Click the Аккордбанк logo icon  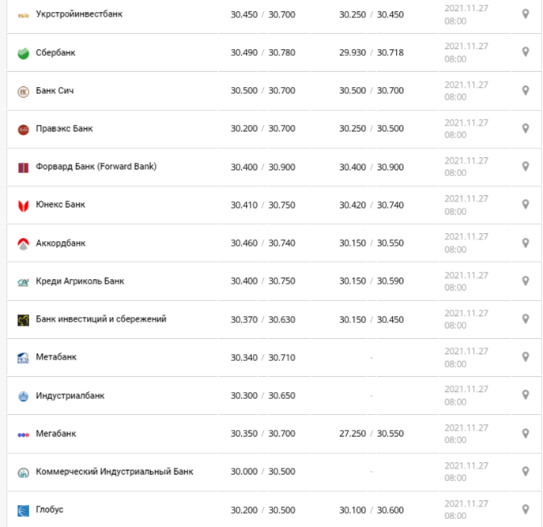pos(23,243)
